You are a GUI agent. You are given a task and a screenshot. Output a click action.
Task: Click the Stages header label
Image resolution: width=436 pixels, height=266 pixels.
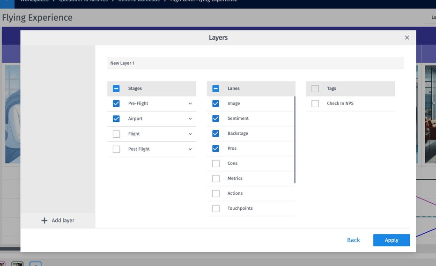click(135, 89)
